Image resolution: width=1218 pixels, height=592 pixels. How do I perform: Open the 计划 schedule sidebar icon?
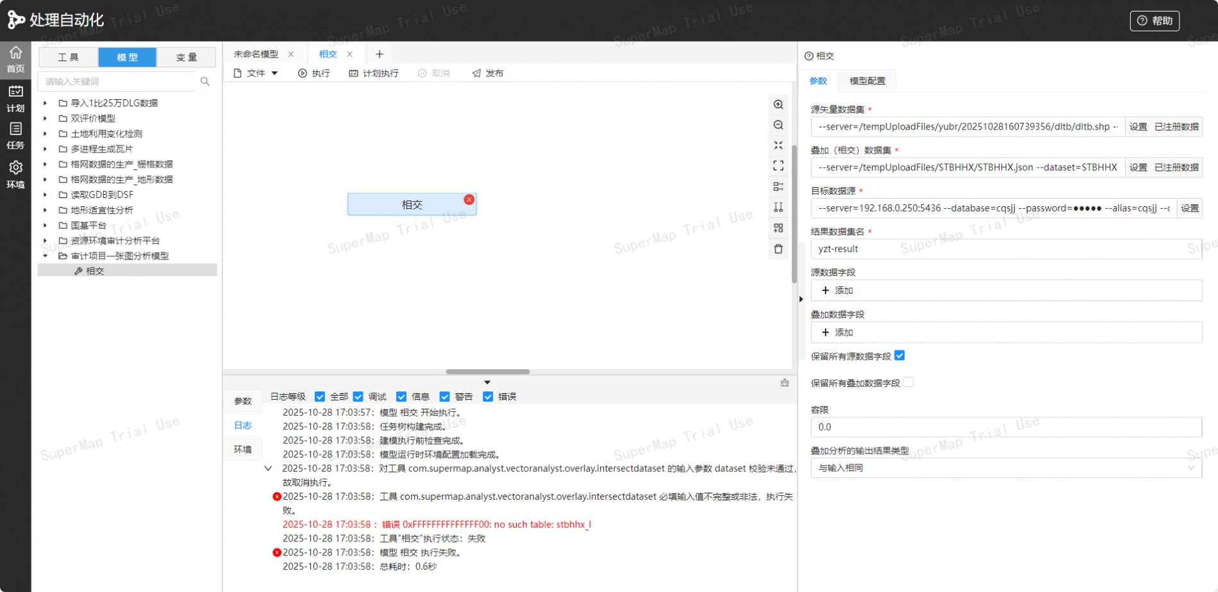[15, 98]
